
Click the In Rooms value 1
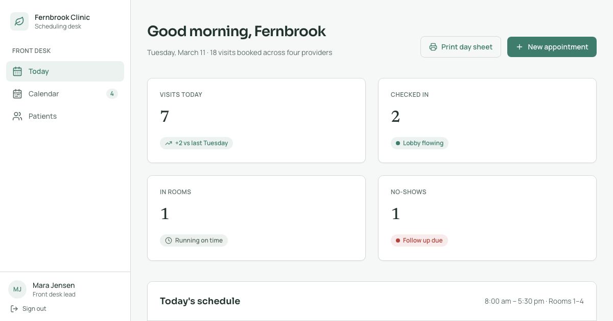pyautogui.click(x=164, y=214)
